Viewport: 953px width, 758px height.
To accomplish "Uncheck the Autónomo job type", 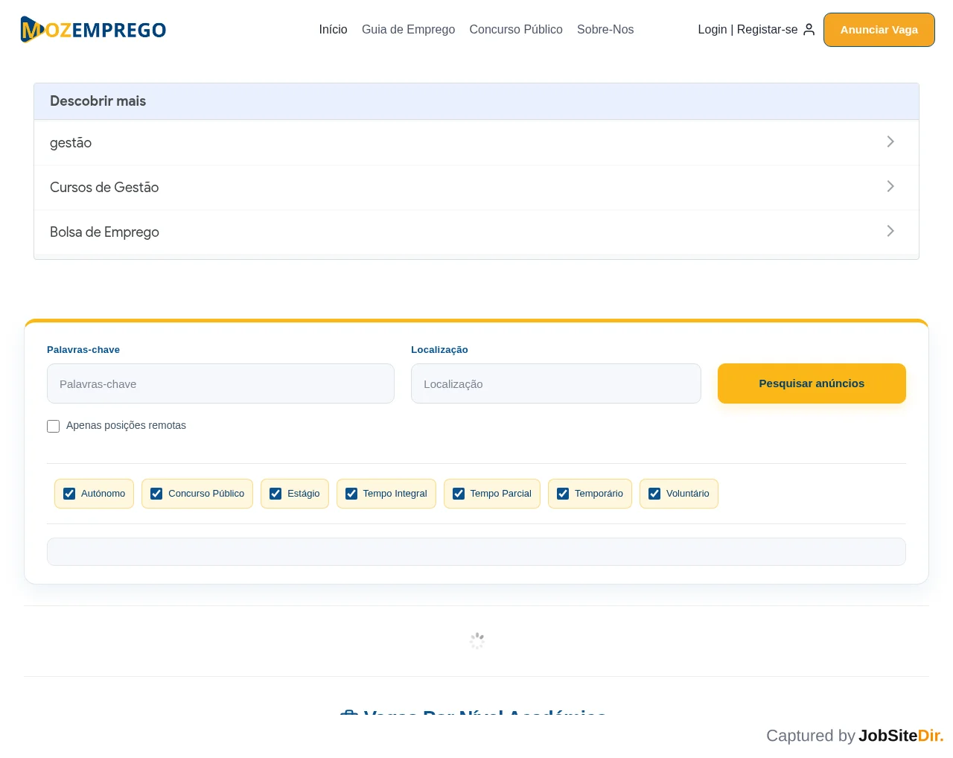I will click(69, 494).
